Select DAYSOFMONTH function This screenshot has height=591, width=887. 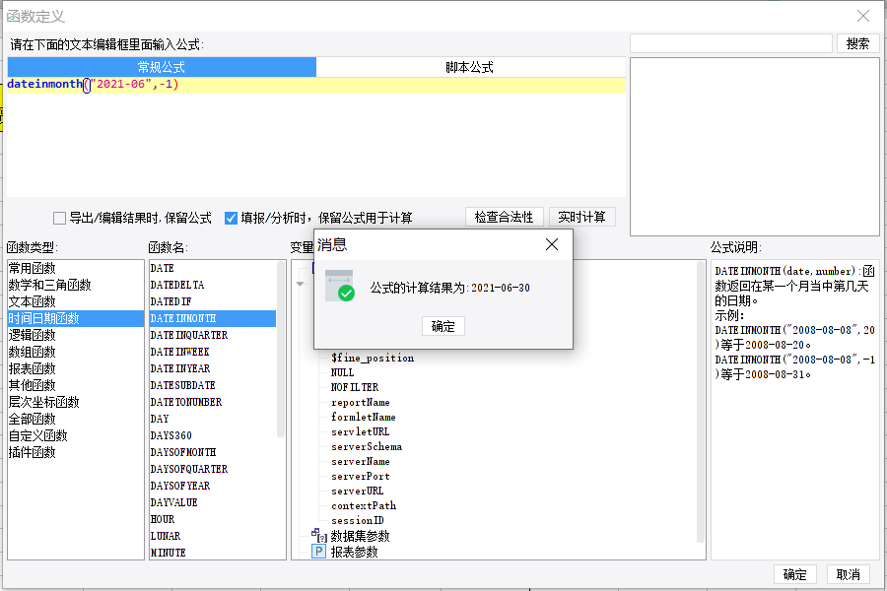point(213,452)
